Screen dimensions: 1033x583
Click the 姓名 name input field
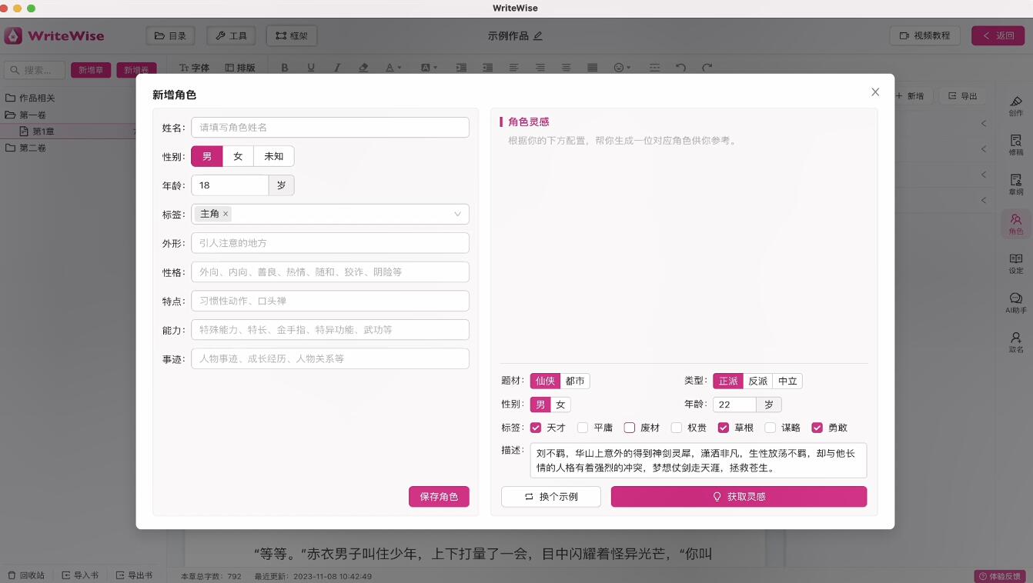tap(329, 127)
